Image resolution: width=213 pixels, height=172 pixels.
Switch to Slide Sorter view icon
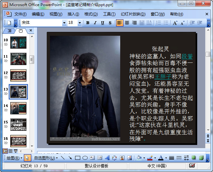coord(10,151)
